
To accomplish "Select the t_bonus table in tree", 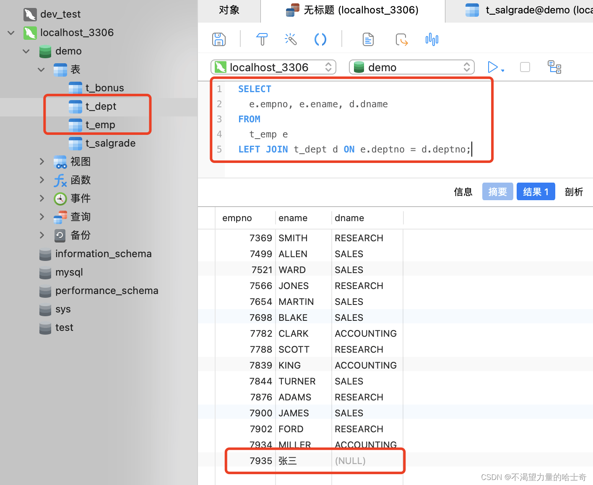I will pos(104,88).
